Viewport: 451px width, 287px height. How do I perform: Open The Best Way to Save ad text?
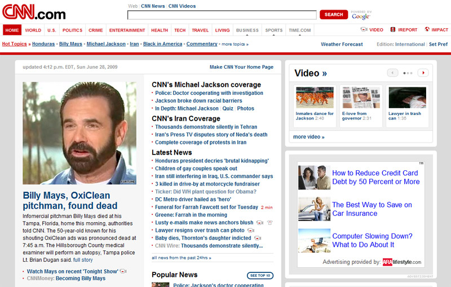pos(372,209)
